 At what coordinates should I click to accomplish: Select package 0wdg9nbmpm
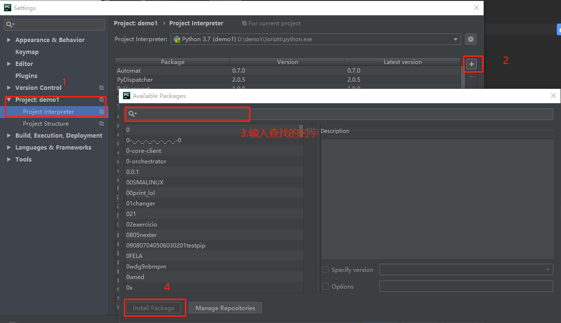click(x=214, y=266)
